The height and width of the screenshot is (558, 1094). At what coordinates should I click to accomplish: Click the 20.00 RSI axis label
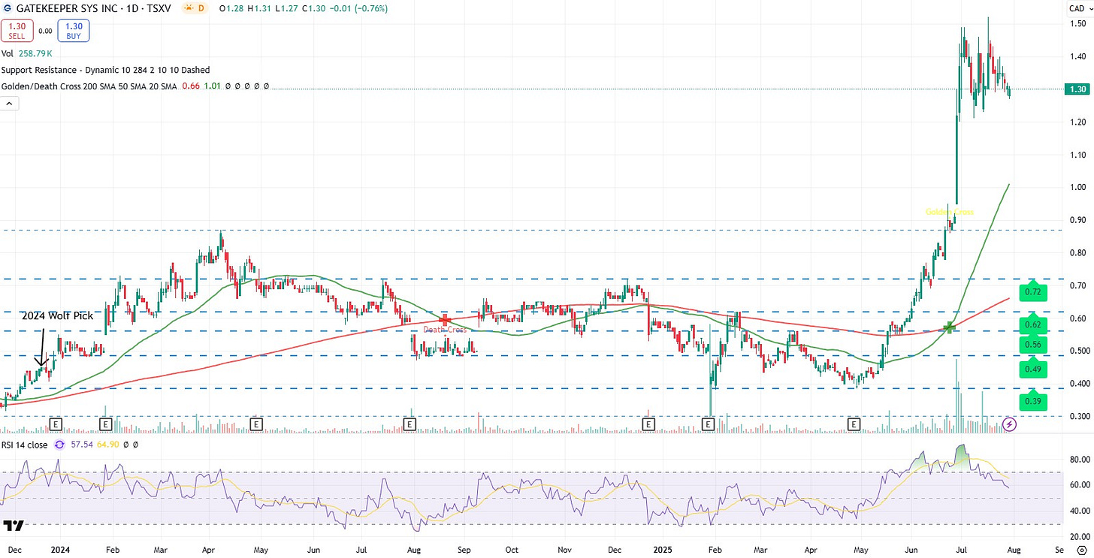[x=1079, y=537]
